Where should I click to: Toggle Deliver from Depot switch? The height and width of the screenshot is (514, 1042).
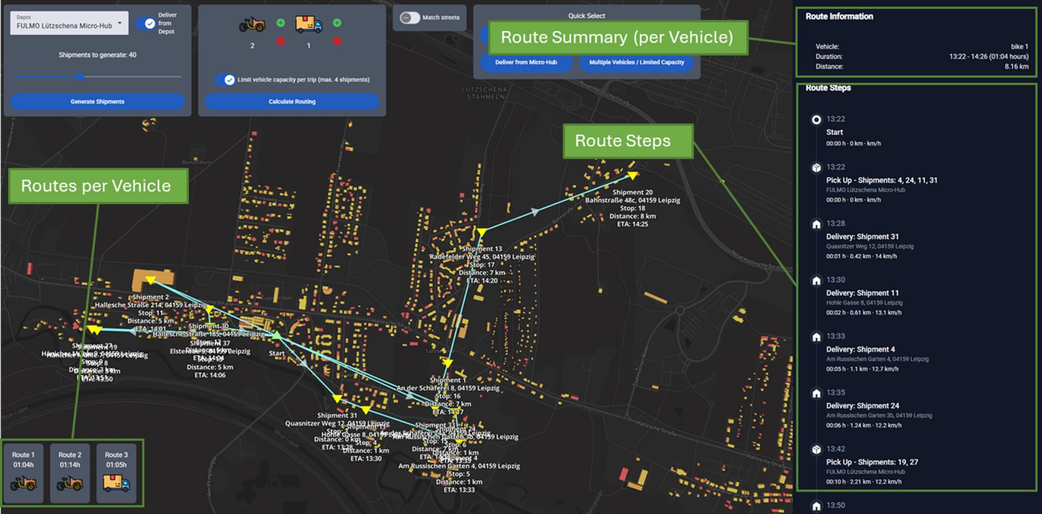pos(145,24)
